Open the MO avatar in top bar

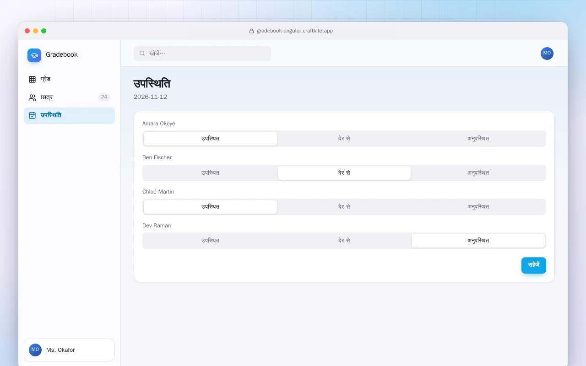coord(547,54)
